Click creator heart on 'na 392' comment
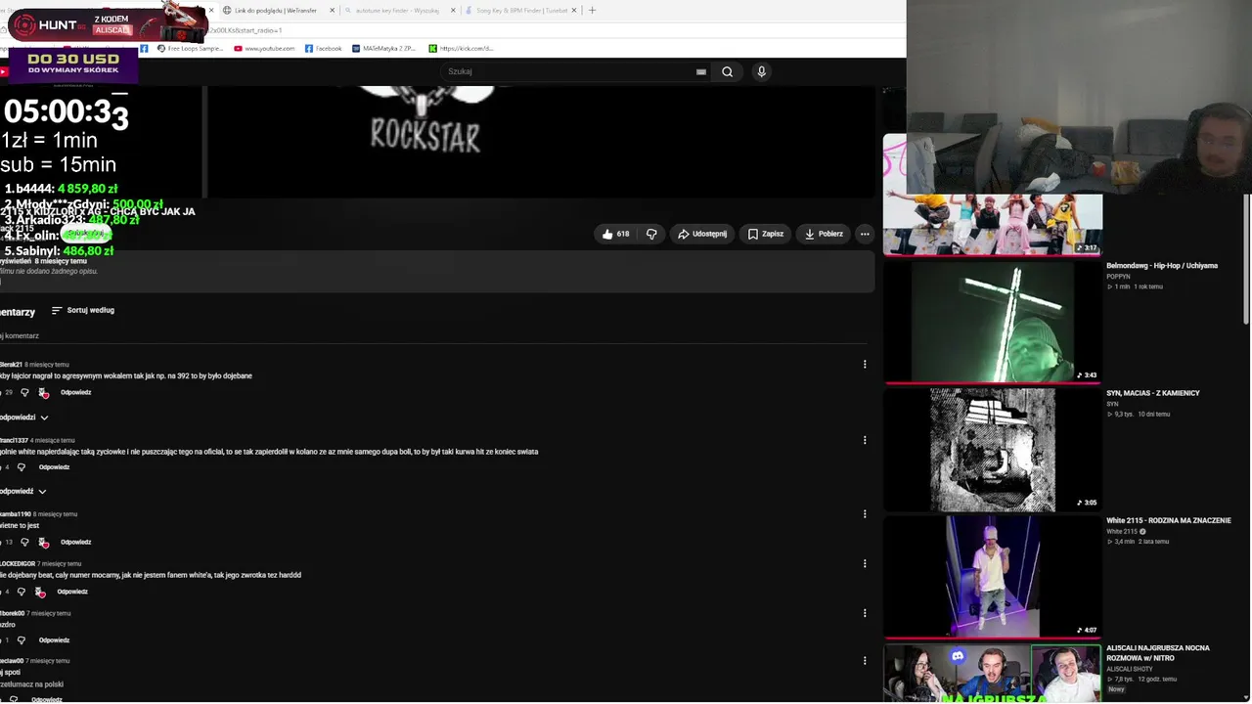Image resolution: width=1252 pixels, height=704 pixels. [43, 393]
